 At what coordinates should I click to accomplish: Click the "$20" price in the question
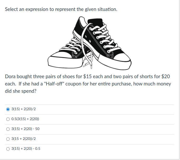pos(165,77)
